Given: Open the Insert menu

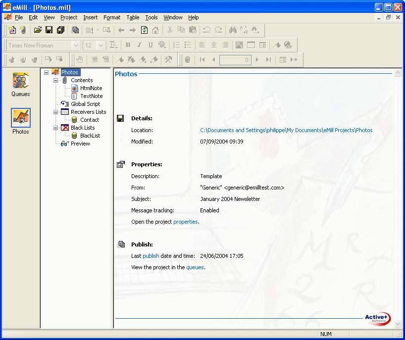Looking at the screenshot, I should pos(91,17).
